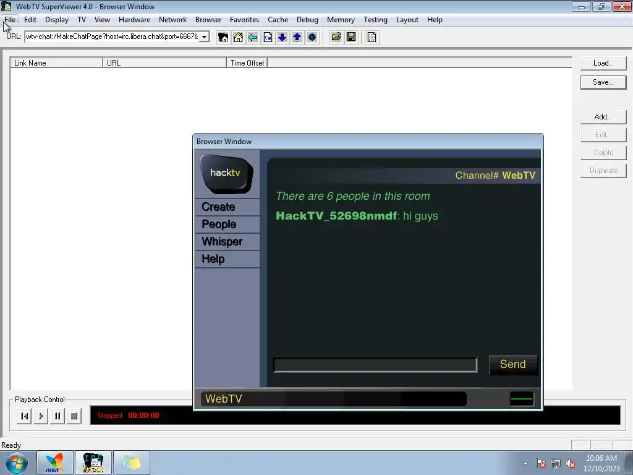
Task: Click the chat message input field
Action: (x=375, y=365)
